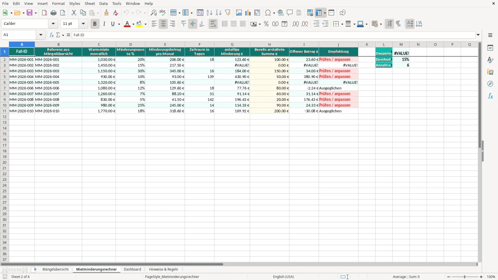Sort descending Z to A
Screen dimensions: 498x280
(x=219, y=13)
